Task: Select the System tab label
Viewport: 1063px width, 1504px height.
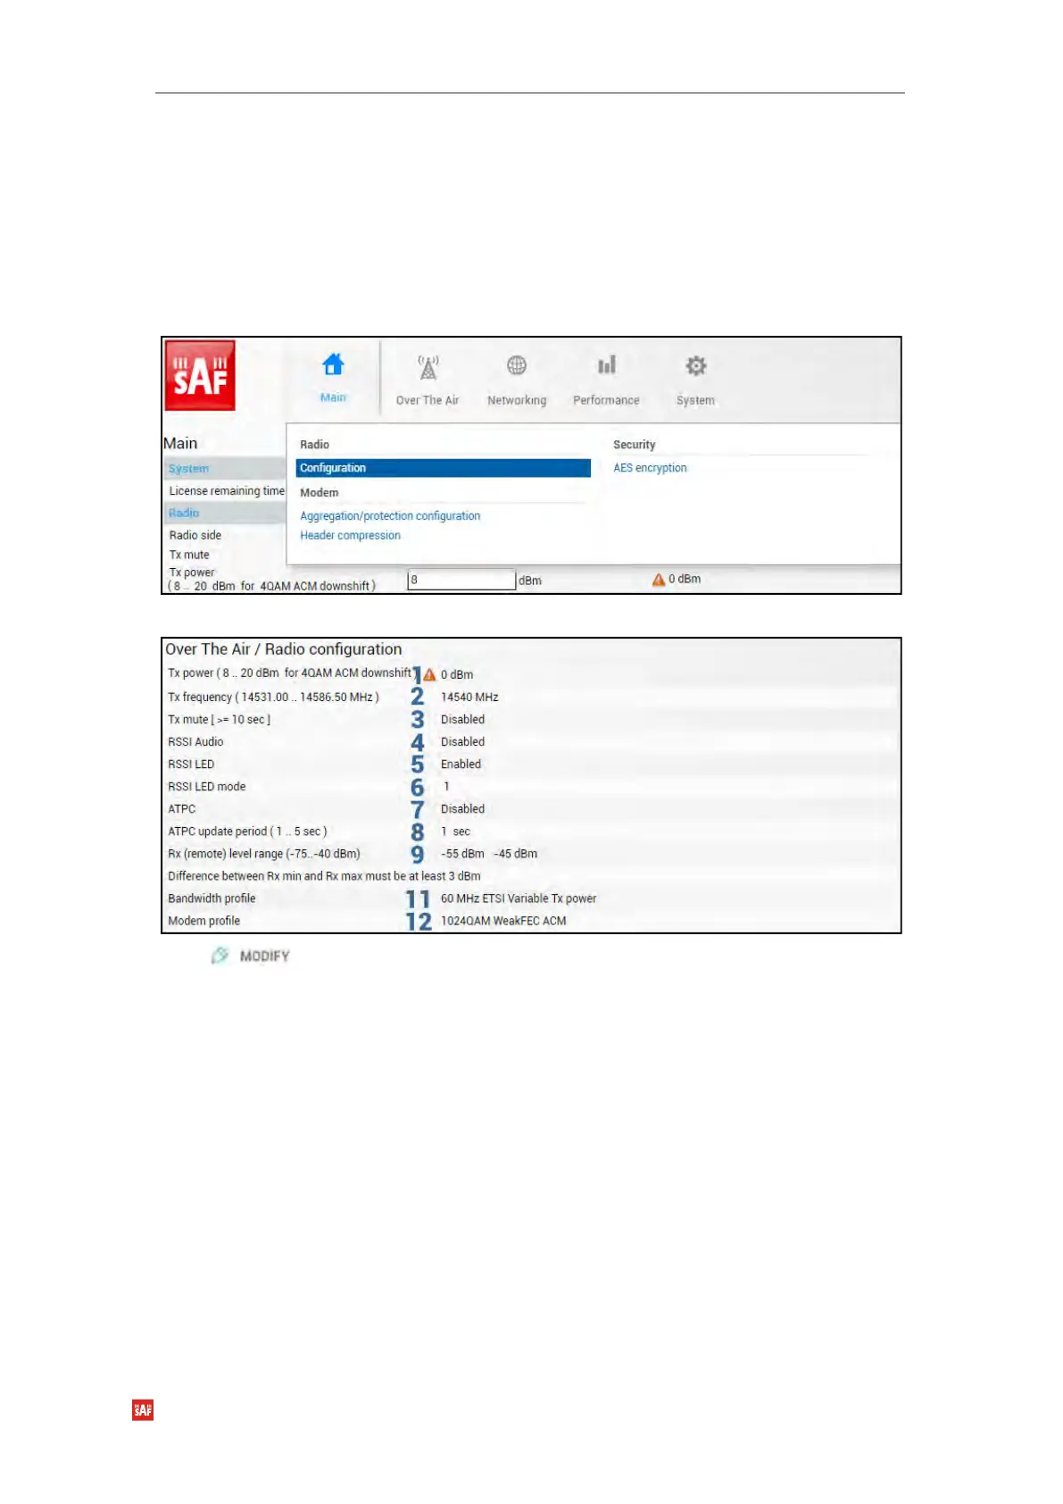Action: tap(695, 400)
